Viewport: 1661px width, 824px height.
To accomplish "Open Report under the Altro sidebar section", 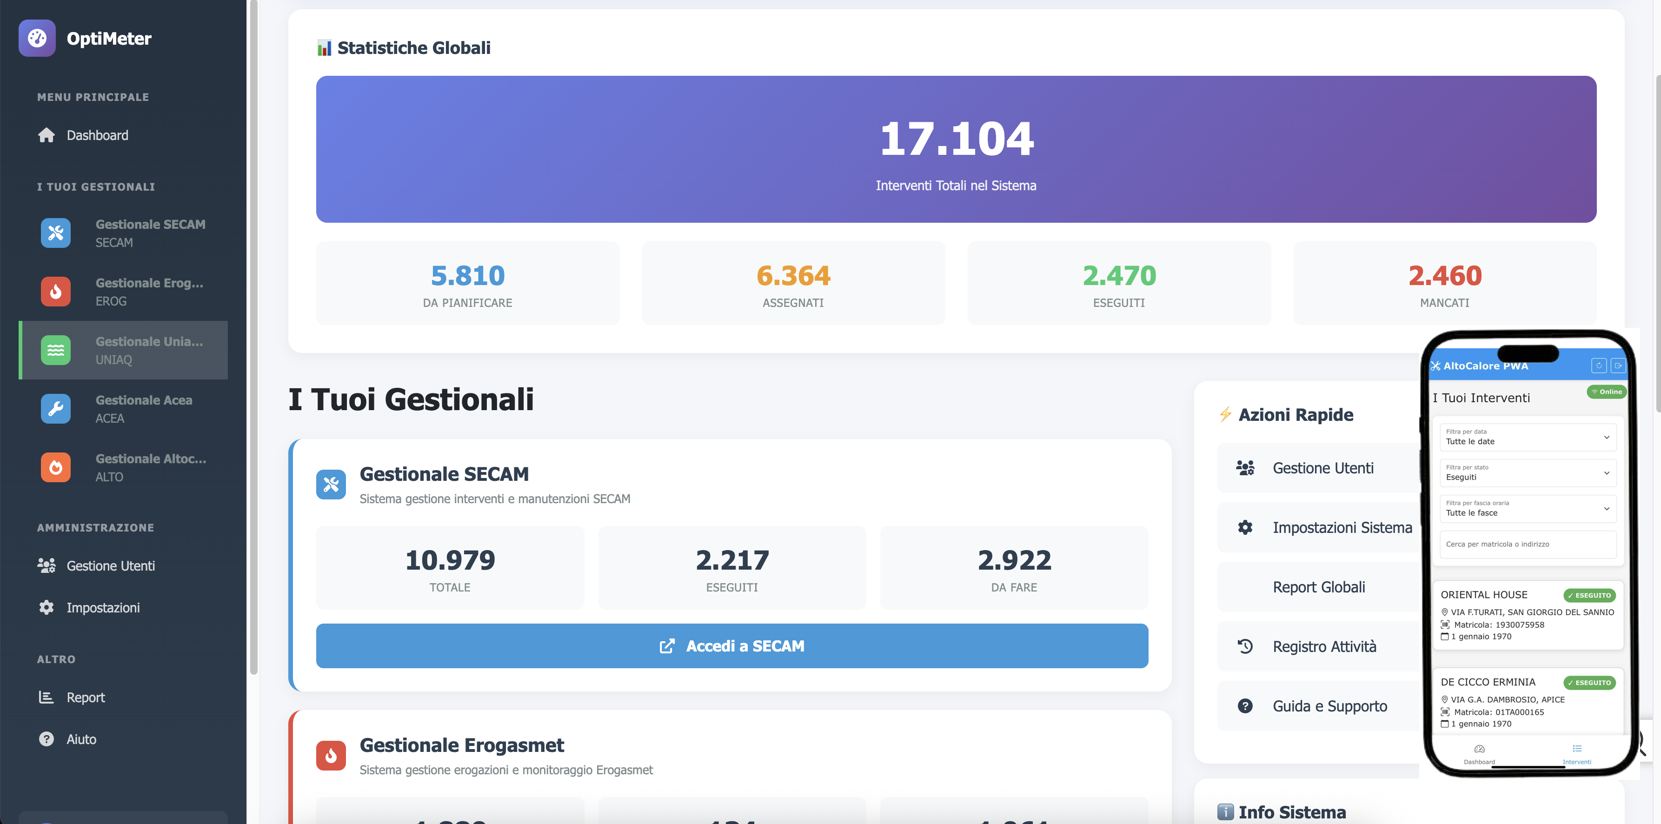I will point(71,697).
